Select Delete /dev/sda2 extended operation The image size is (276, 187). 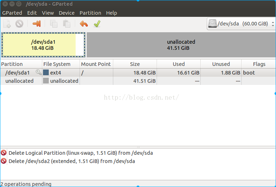point(72,161)
